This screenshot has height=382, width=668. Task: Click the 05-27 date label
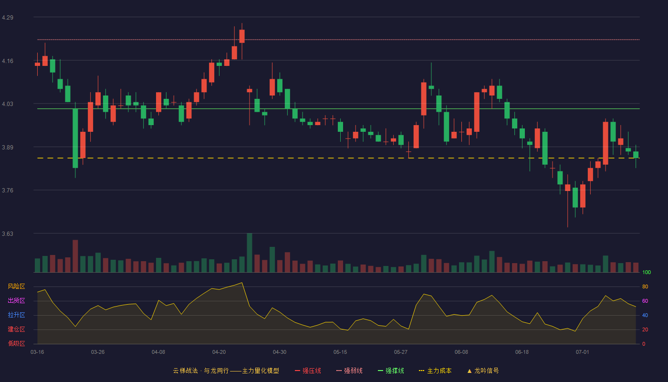click(401, 352)
